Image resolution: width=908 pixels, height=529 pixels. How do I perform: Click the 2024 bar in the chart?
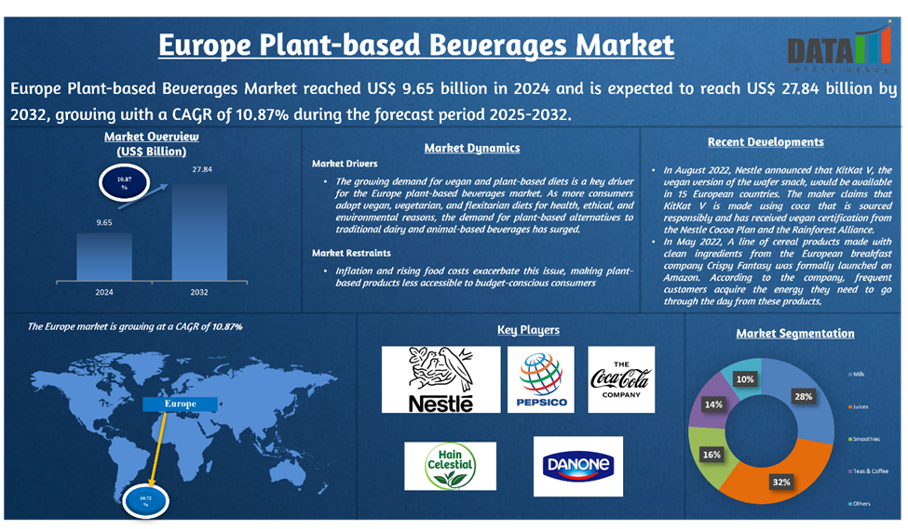[104, 257]
